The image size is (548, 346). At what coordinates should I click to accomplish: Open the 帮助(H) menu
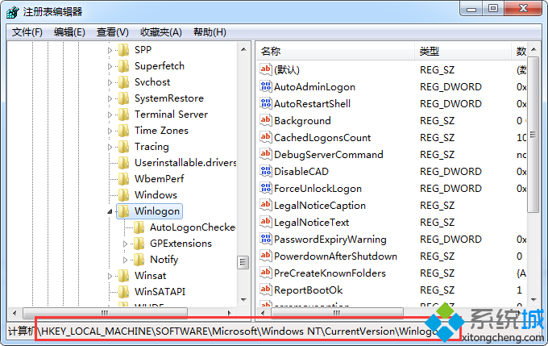(x=210, y=32)
